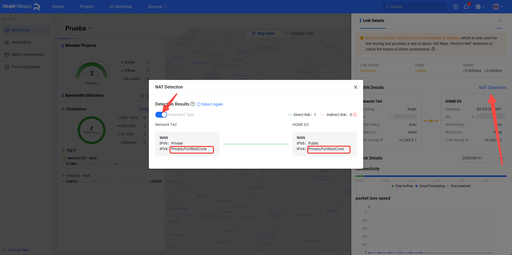512x255 pixels.
Task: Toggle the Show NAT Type switch
Action: pyautogui.click(x=161, y=115)
